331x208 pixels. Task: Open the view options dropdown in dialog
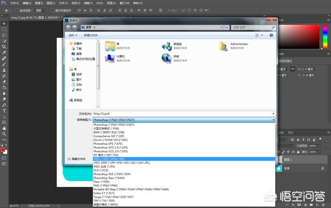[x=262, y=35]
